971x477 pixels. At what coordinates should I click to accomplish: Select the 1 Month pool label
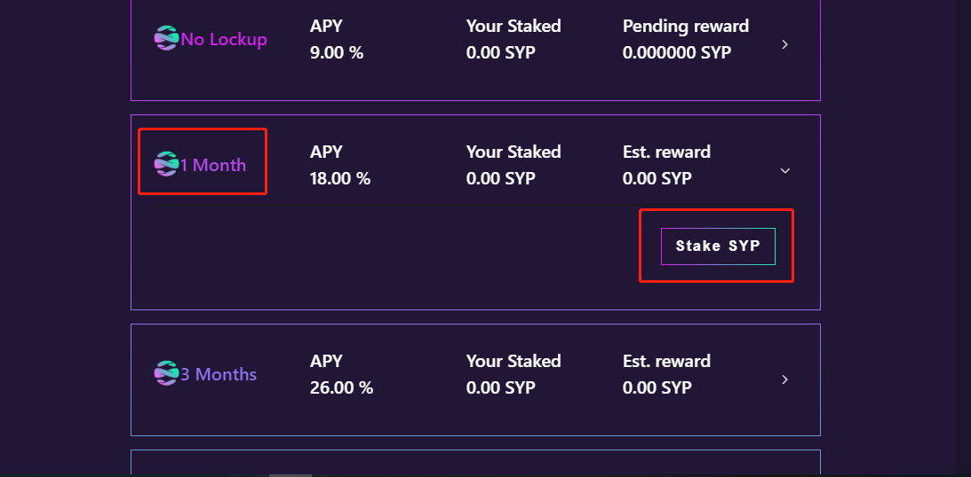point(213,165)
